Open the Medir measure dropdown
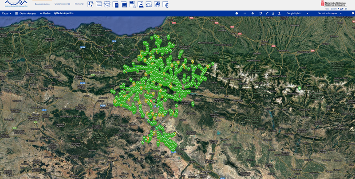This screenshot has height=179, width=355. (x=45, y=13)
